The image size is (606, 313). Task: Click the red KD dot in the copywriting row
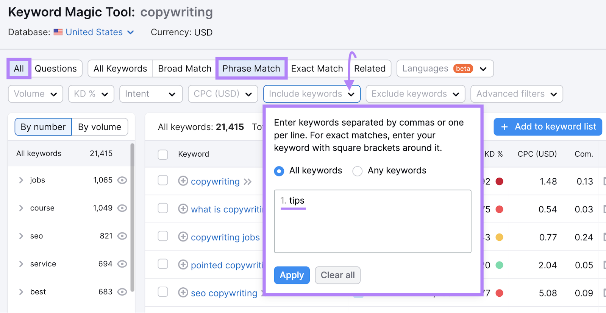[499, 181]
